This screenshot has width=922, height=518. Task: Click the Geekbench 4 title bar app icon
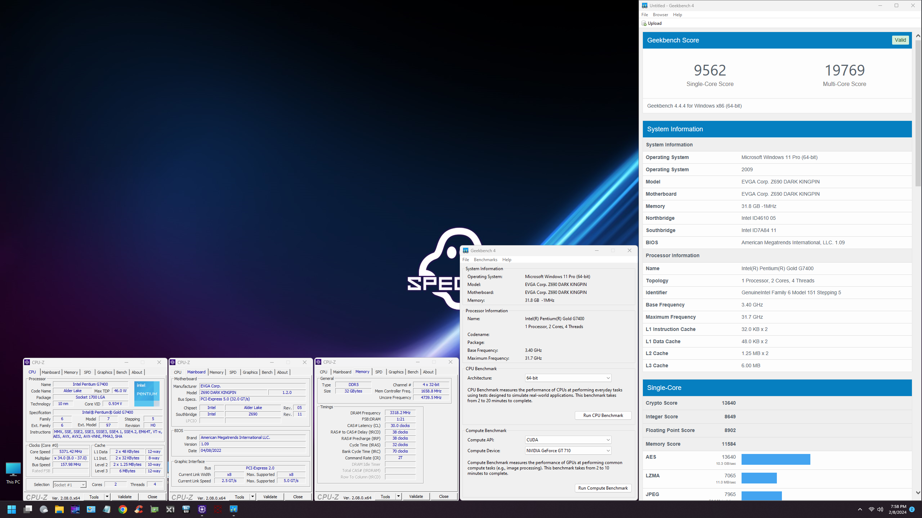click(466, 250)
